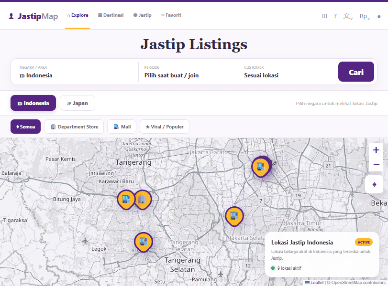
Task: Zoom out the map with minus button
Action: coord(376,164)
